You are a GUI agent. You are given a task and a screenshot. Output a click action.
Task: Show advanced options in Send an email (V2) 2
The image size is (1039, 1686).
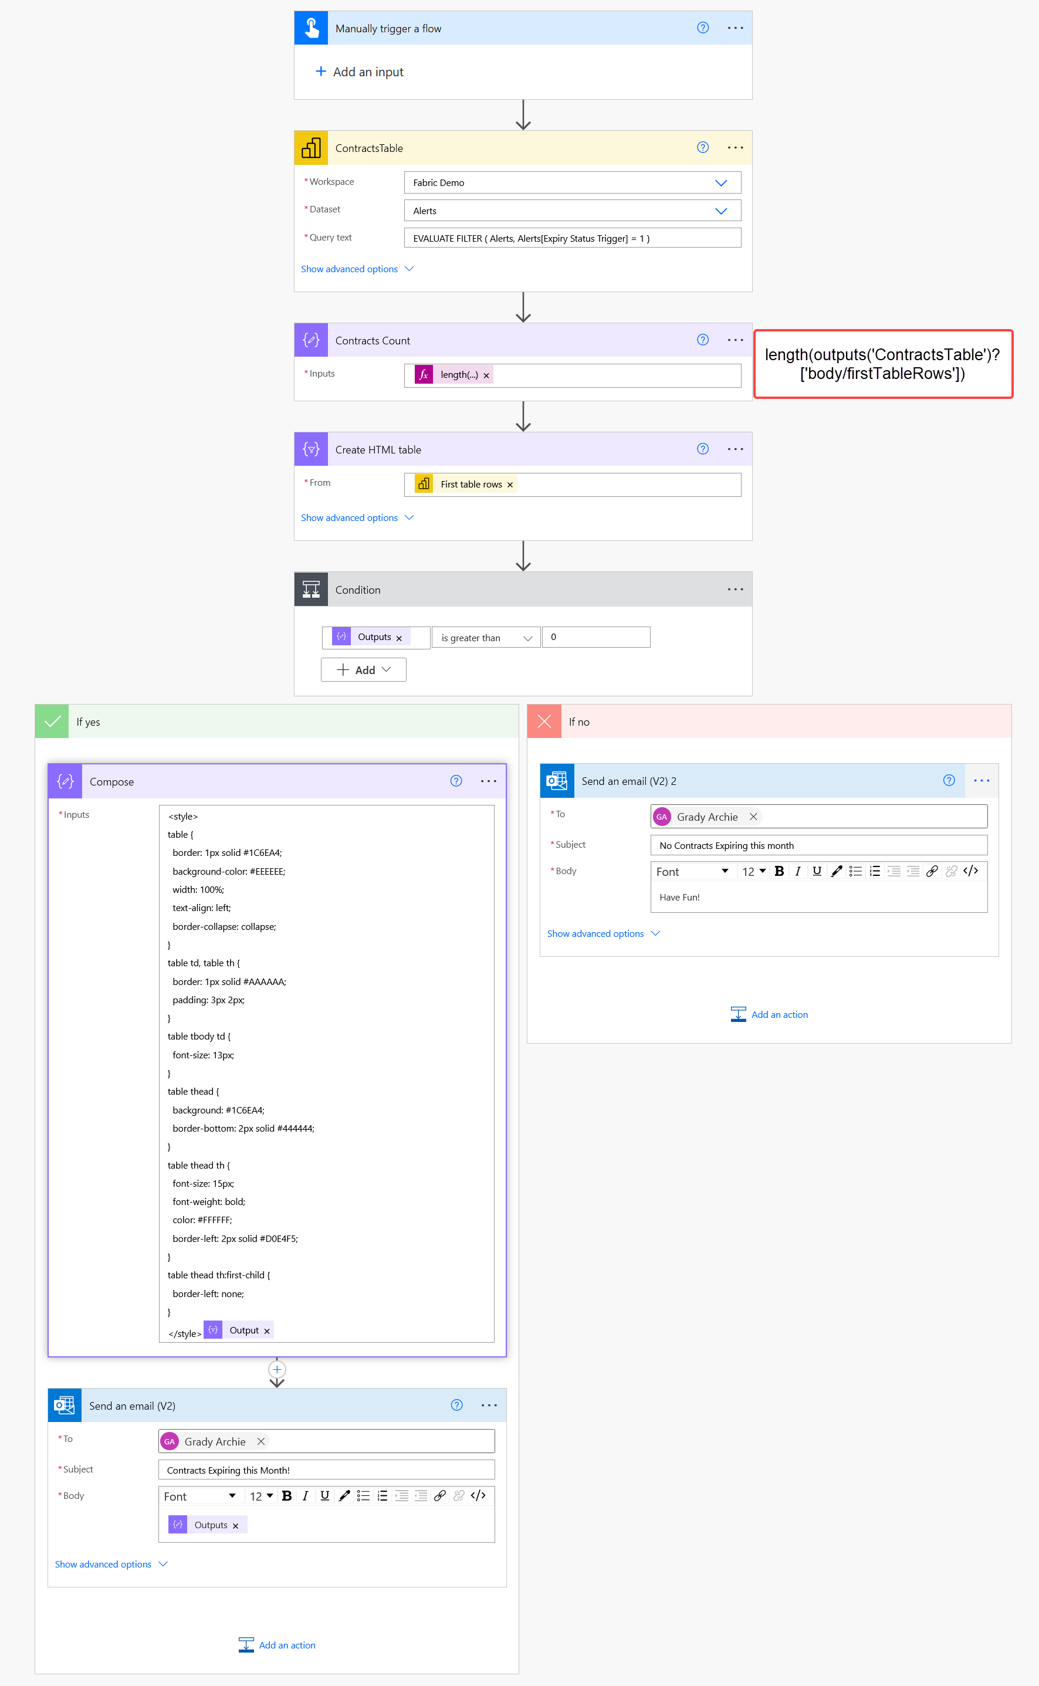pyautogui.click(x=603, y=934)
